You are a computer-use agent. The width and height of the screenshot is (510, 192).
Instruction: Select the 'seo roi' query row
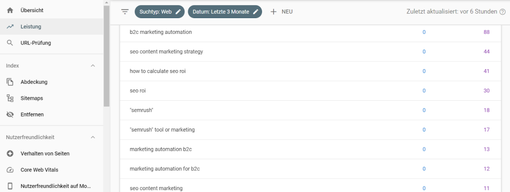pos(311,91)
